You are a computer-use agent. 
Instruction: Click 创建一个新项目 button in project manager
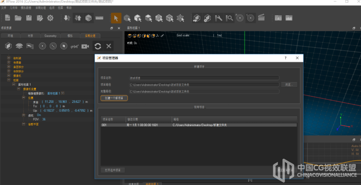(114, 98)
